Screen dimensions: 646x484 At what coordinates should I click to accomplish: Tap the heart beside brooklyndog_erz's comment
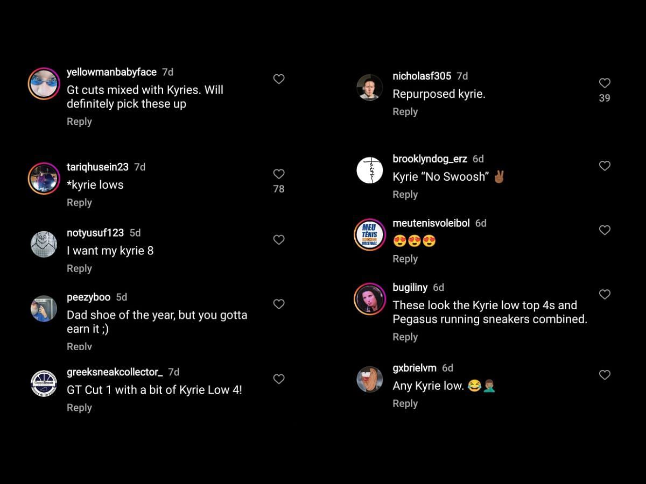605,166
